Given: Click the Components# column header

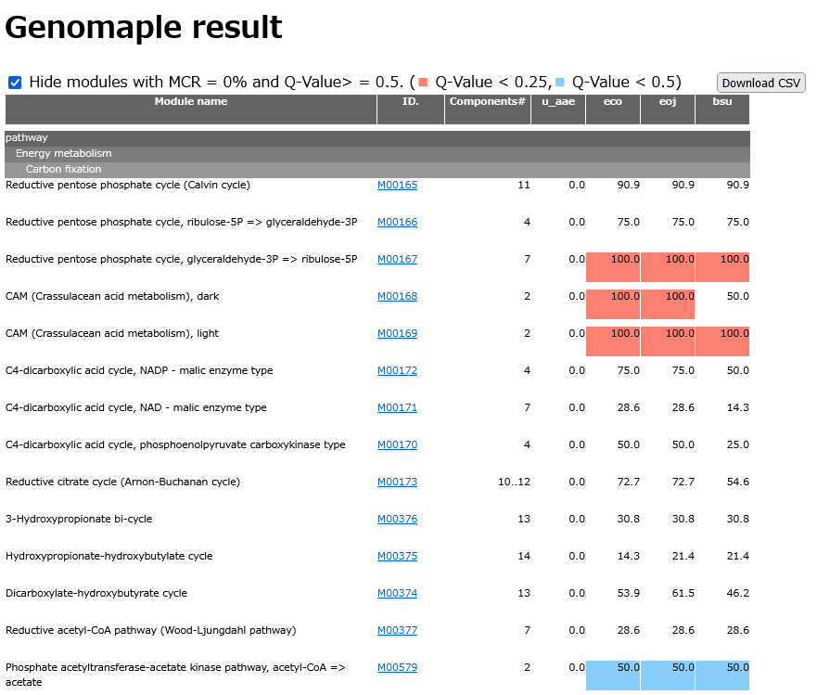Looking at the screenshot, I should (487, 102).
